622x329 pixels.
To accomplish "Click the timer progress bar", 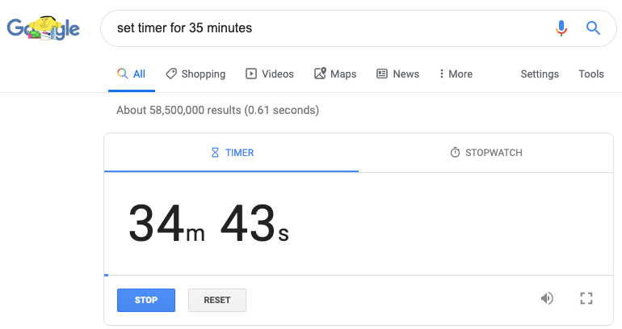I will pos(359,275).
